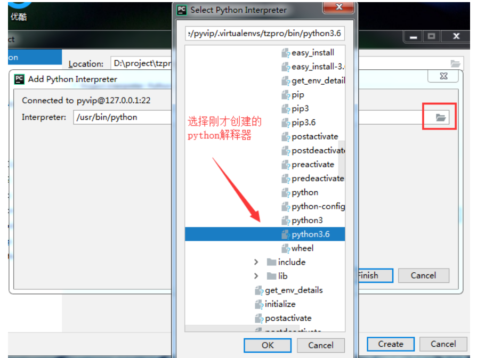Click the file icon next to pip3
The width and height of the screenshot is (485, 358).
coord(286,109)
